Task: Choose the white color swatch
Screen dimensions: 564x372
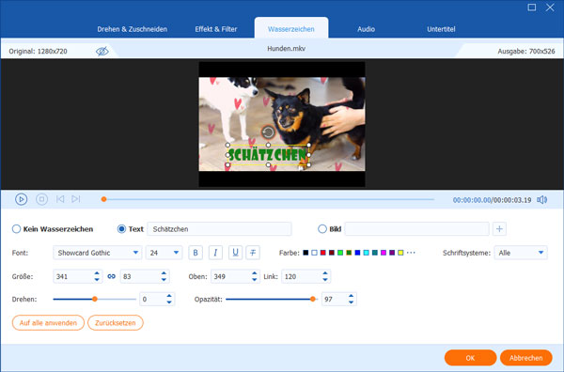Action: click(x=314, y=253)
